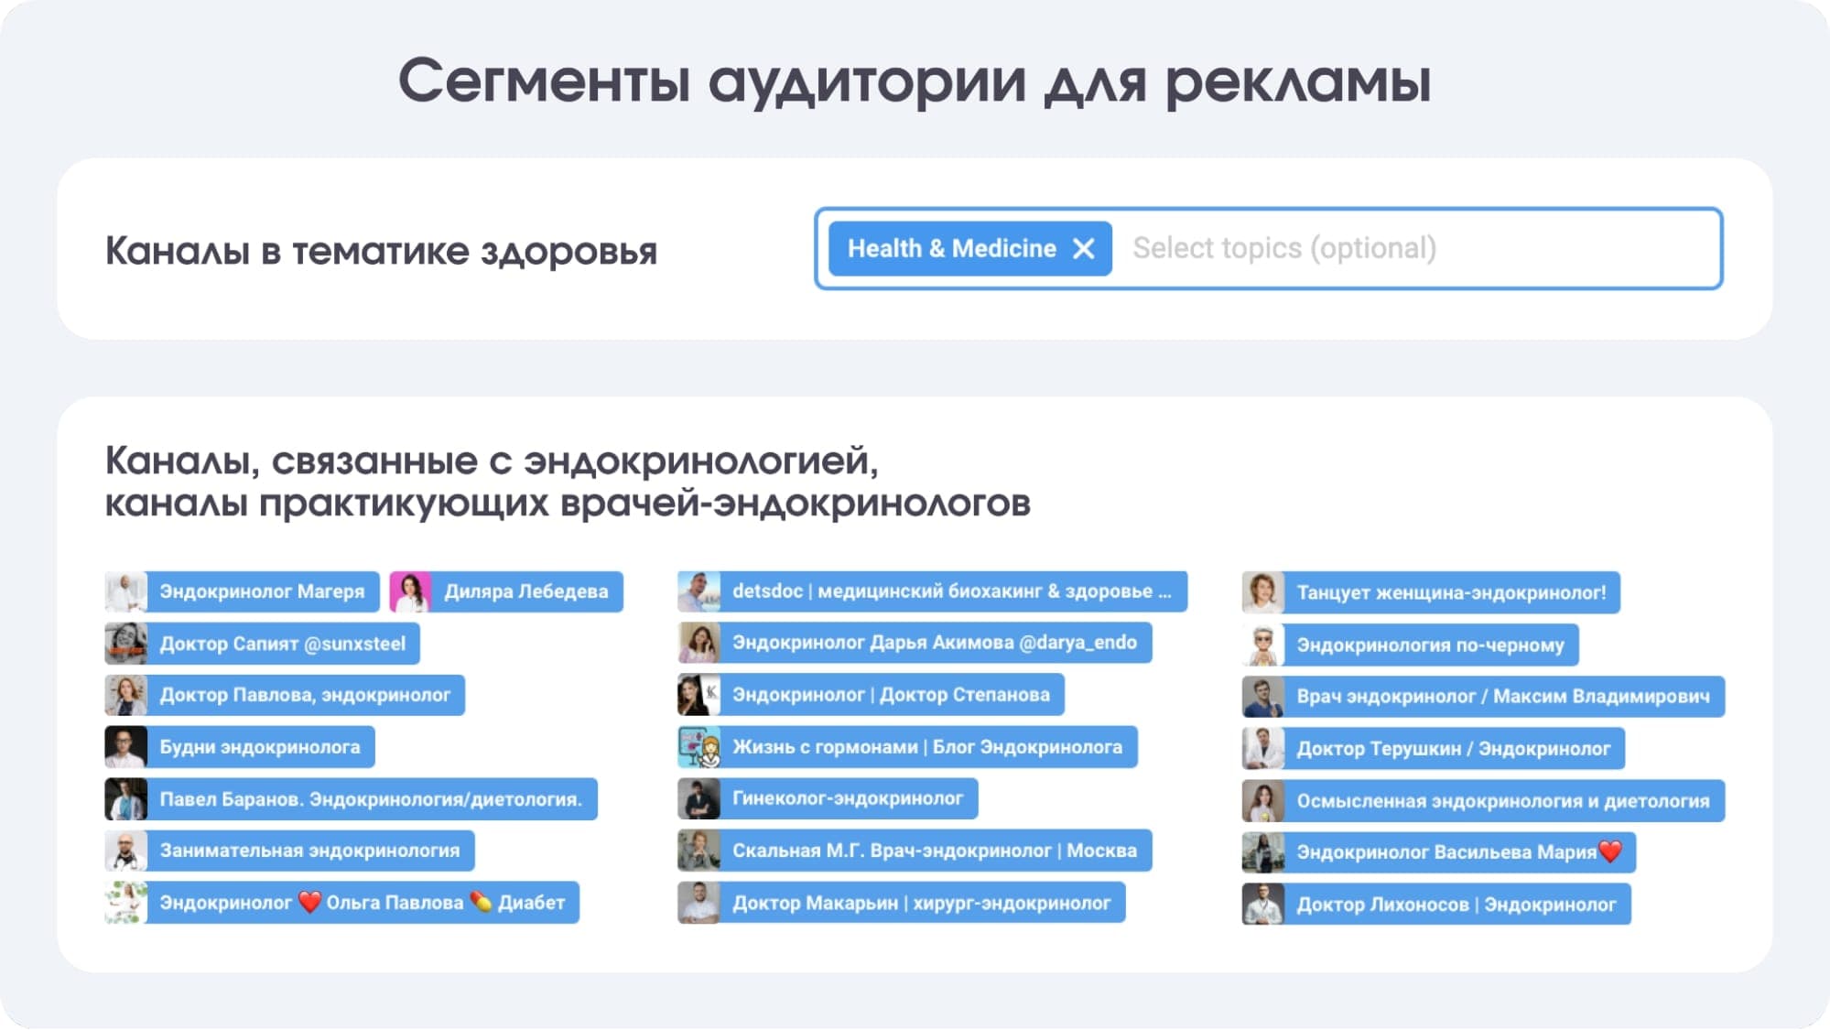Click the Health & Medicine tag label
The height and width of the screenshot is (1030, 1830).
951,248
